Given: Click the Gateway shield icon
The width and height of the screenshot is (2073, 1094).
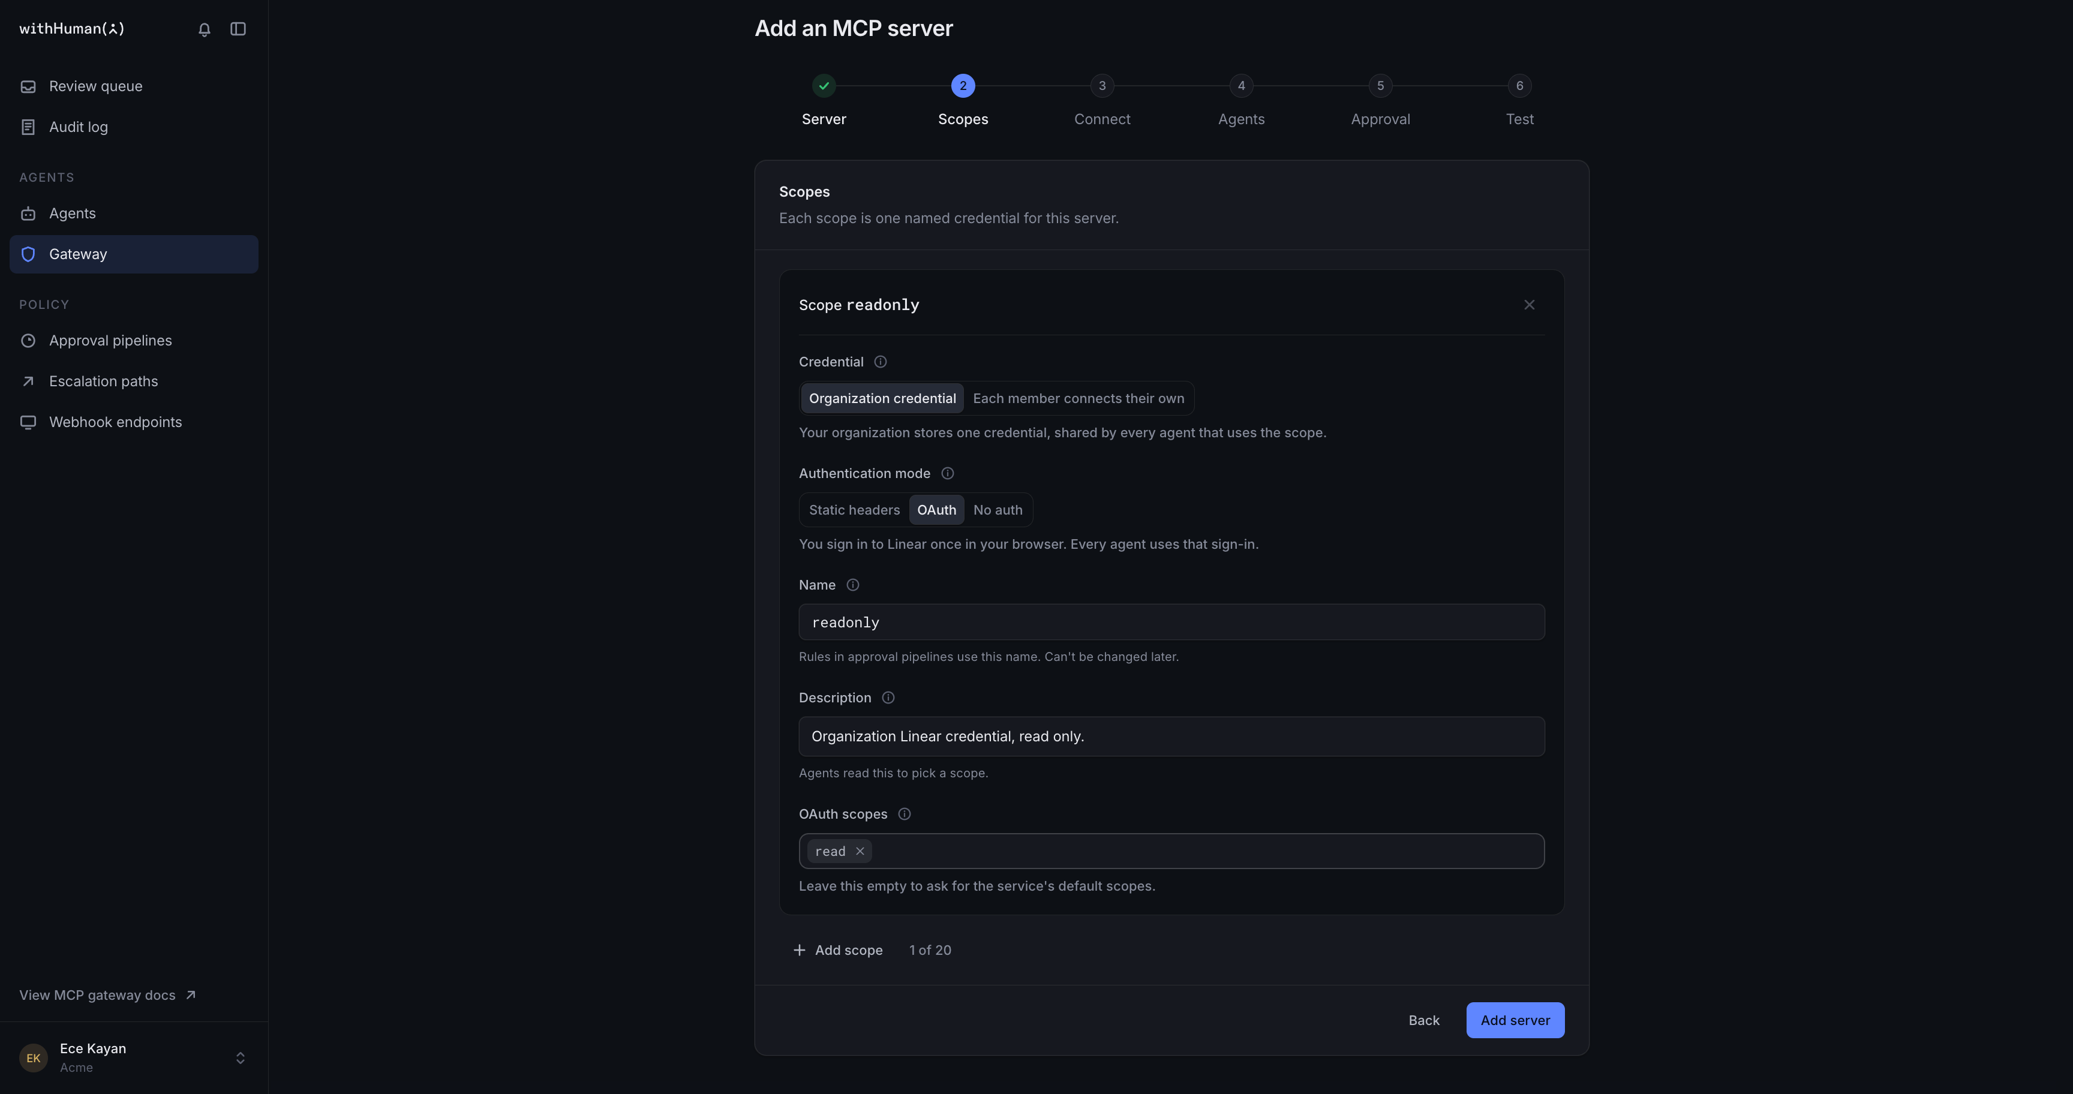Looking at the screenshot, I should (x=28, y=254).
